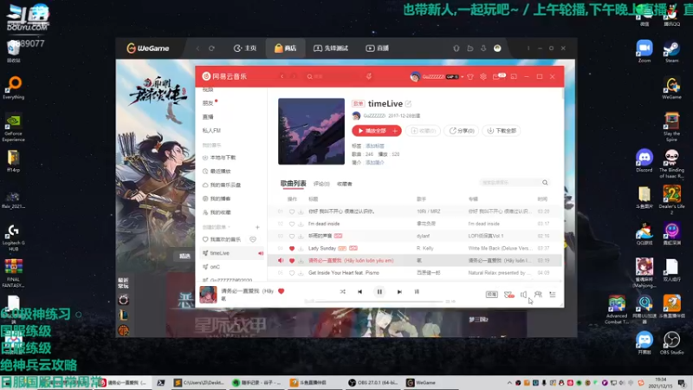
Task: Like the song I'm dead inside
Action: point(292,224)
